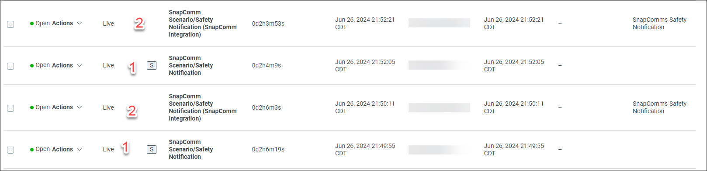Open Actions dropdown in 0d2h6m19s row
The height and width of the screenshot is (171, 707).
[x=79, y=150]
